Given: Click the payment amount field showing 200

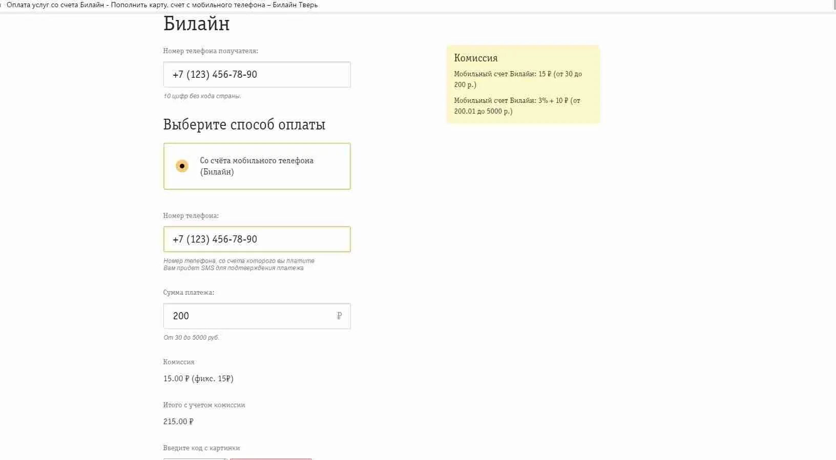Looking at the screenshot, I should tap(257, 316).
